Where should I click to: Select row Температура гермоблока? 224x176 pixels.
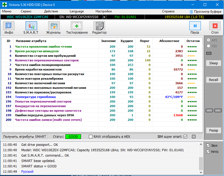[102, 97]
